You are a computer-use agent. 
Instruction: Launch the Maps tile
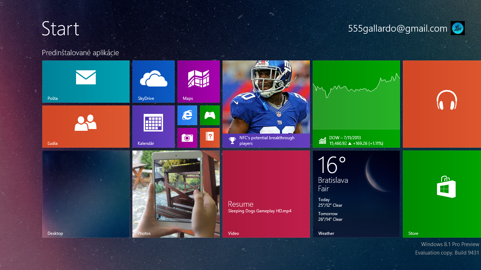pos(199,82)
